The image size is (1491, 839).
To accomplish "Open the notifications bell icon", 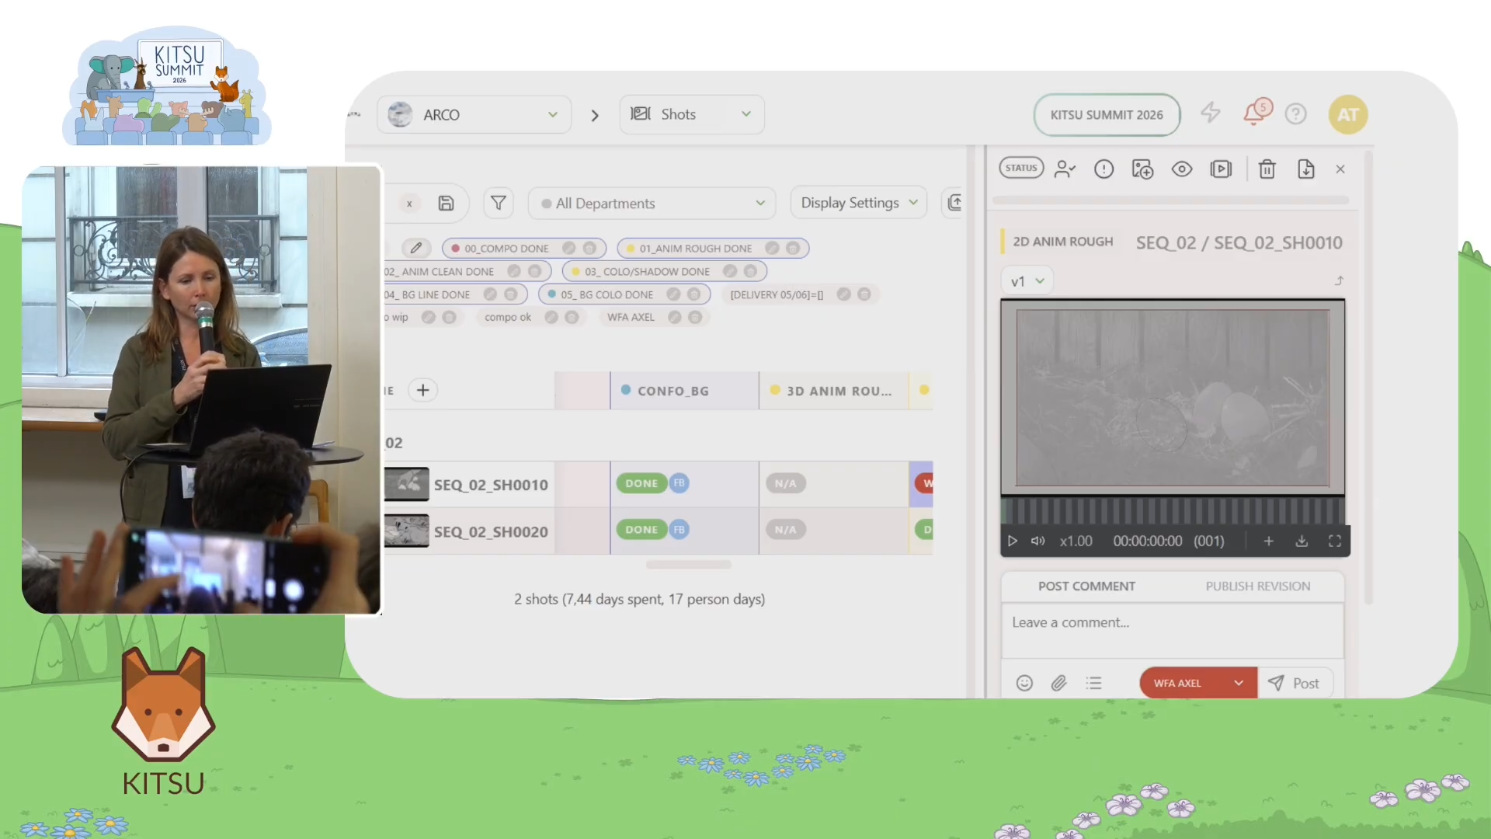I will point(1253,114).
